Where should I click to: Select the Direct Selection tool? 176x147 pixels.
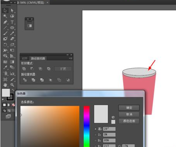pos(12,10)
